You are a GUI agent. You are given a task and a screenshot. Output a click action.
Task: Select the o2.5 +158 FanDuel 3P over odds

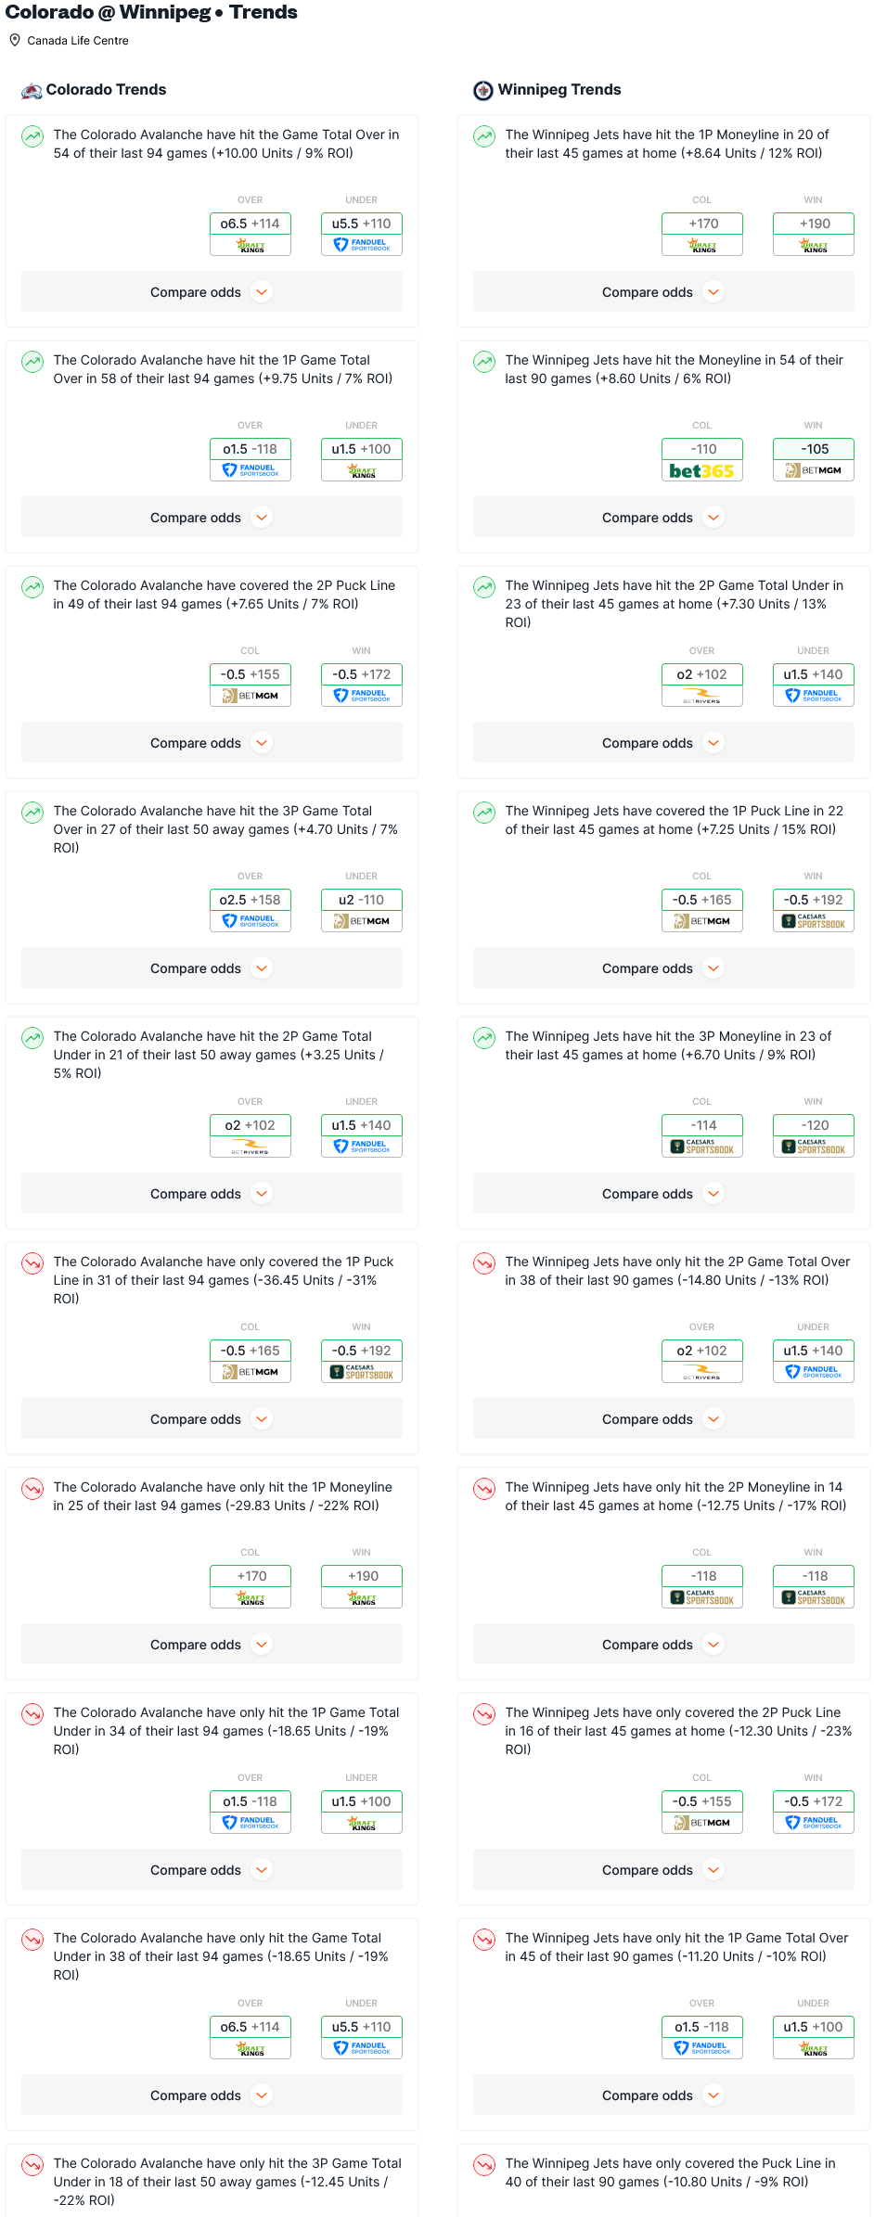coord(251,910)
